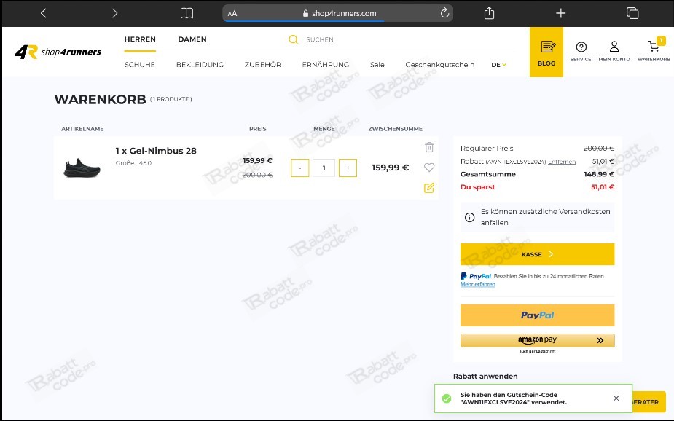The image size is (674, 421).
Task: Open the bookmarks book icon
Action: (x=187, y=13)
